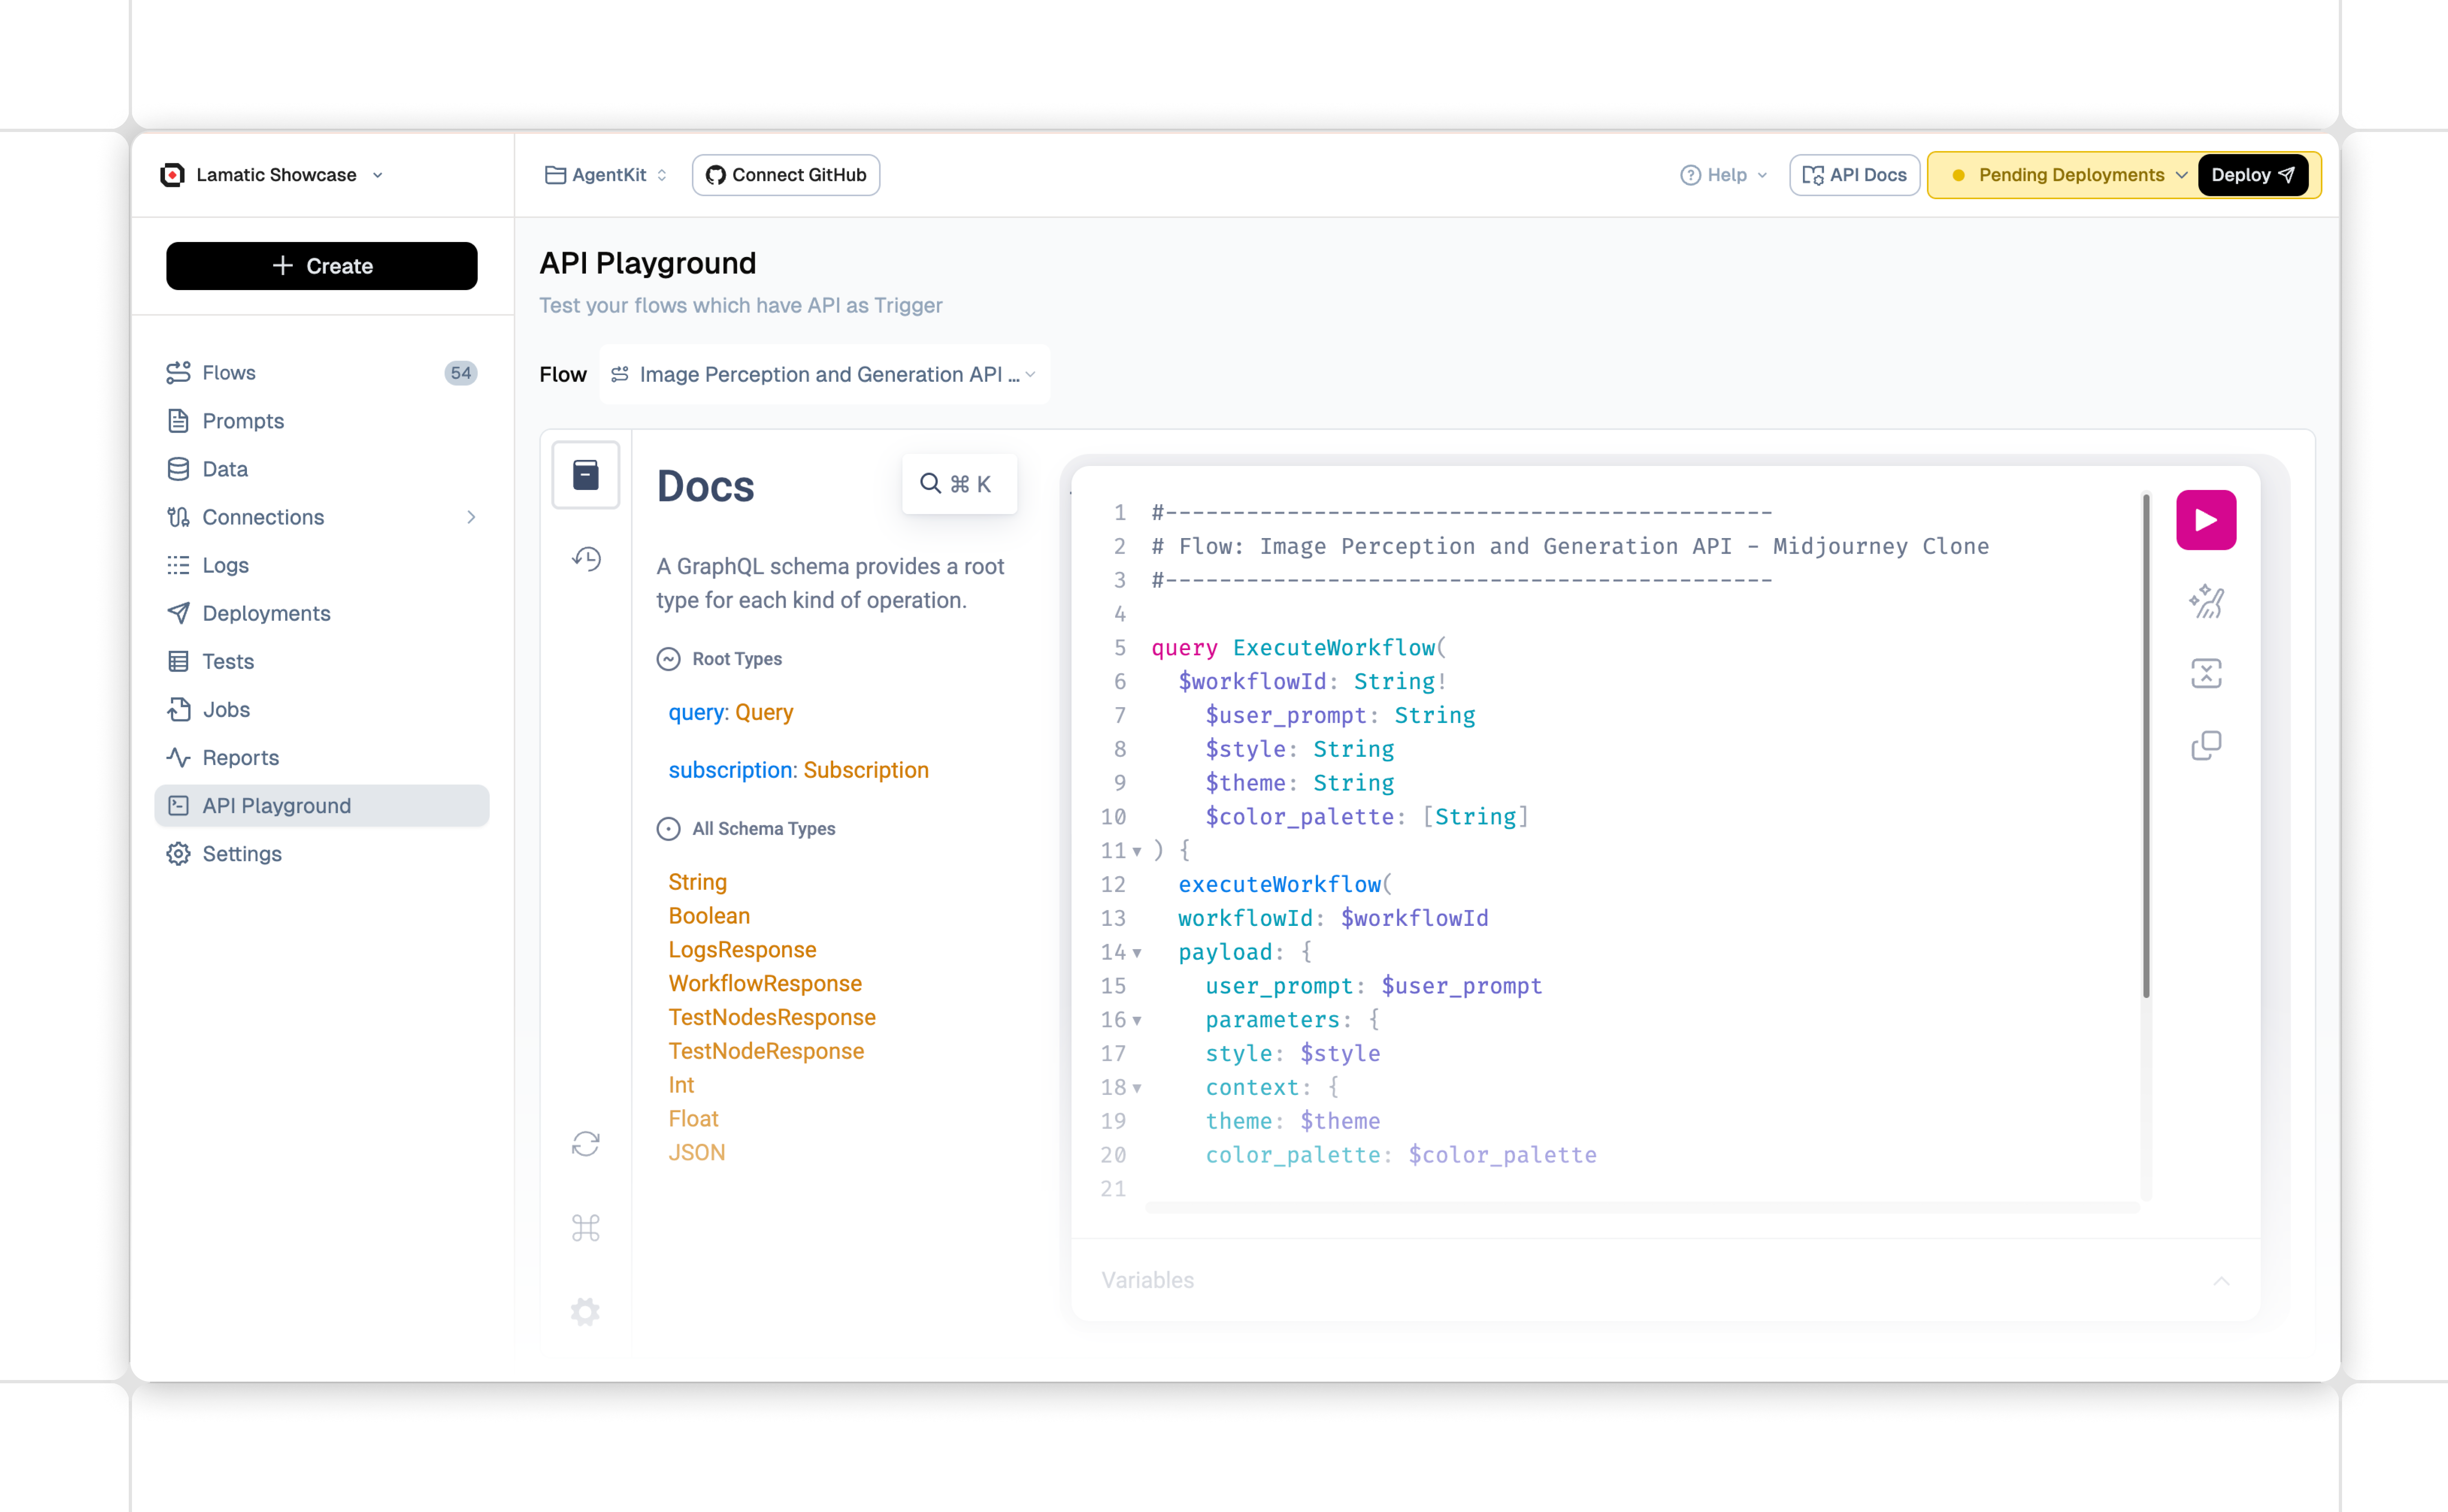Expand the Variables editor chevron
The image size is (2448, 1512).
pyautogui.click(x=2221, y=1281)
